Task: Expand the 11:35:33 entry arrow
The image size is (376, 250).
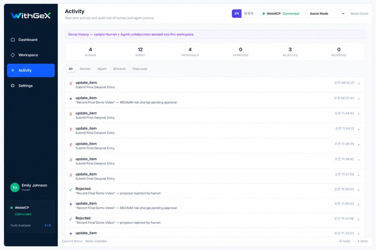Action: [359, 204]
